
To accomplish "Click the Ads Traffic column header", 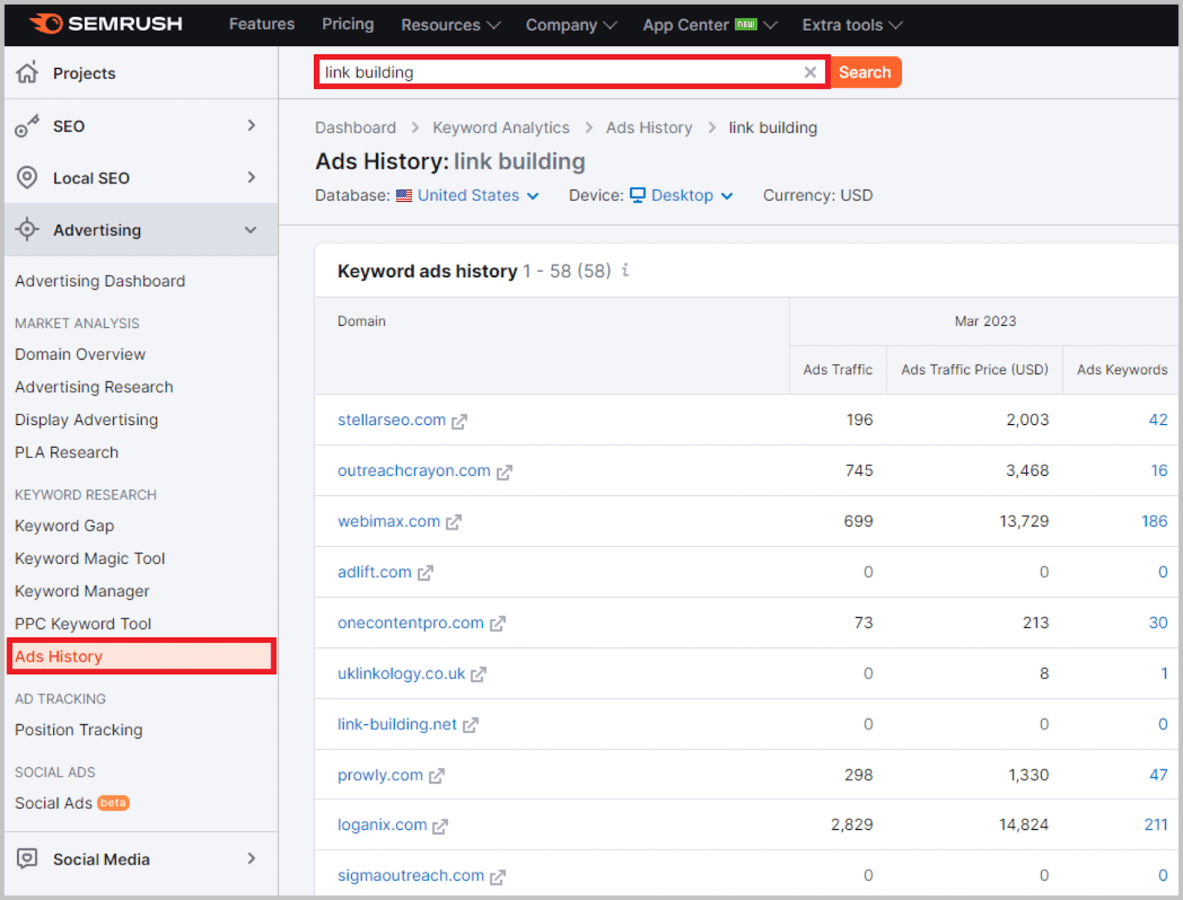I will click(x=838, y=369).
